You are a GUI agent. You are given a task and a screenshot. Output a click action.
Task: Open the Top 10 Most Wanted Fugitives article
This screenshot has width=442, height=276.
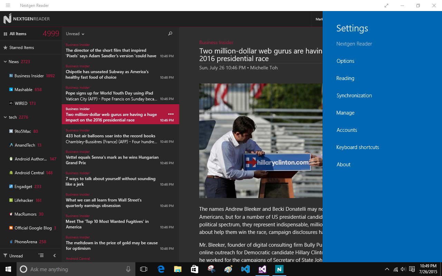click(121, 222)
